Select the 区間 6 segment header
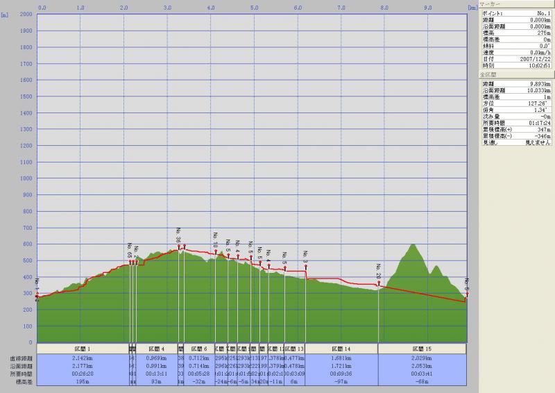555x393 pixels. click(x=199, y=349)
